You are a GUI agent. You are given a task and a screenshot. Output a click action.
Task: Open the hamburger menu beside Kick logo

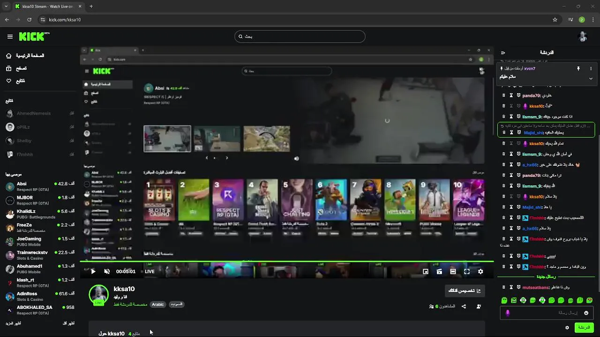coord(10,37)
